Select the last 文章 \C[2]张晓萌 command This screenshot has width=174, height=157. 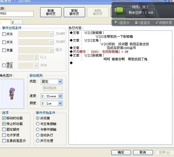87,55
